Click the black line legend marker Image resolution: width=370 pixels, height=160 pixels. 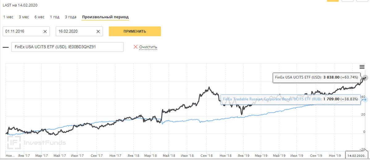(x=6, y=47)
